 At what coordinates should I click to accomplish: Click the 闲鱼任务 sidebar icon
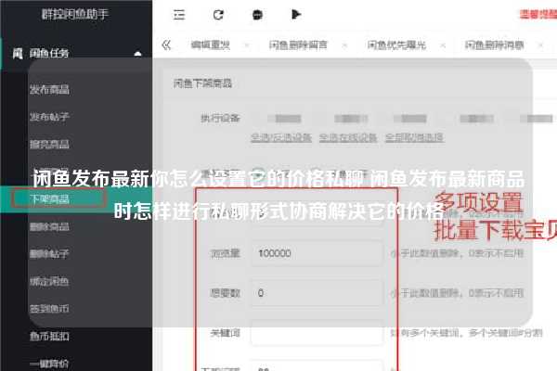tap(18, 54)
